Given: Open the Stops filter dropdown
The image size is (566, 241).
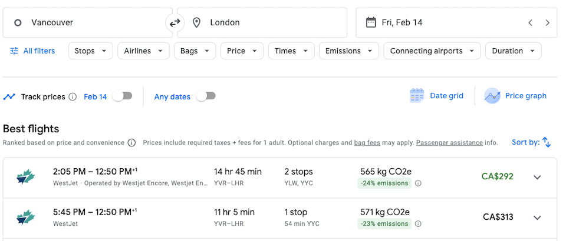Looking at the screenshot, I should pyautogui.click(x=91, y=51).
